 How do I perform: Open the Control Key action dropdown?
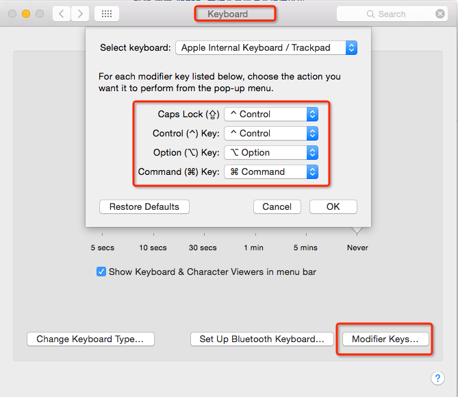[x=271, y=134]
